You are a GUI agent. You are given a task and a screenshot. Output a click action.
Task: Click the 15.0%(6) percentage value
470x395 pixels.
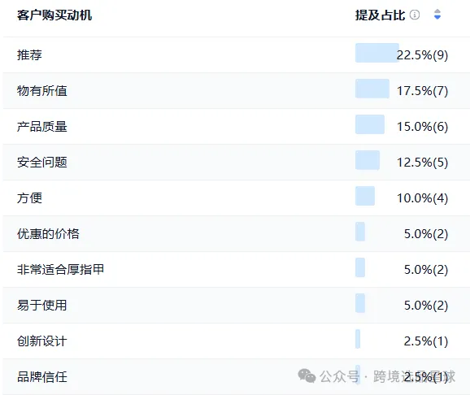point(422,127)
